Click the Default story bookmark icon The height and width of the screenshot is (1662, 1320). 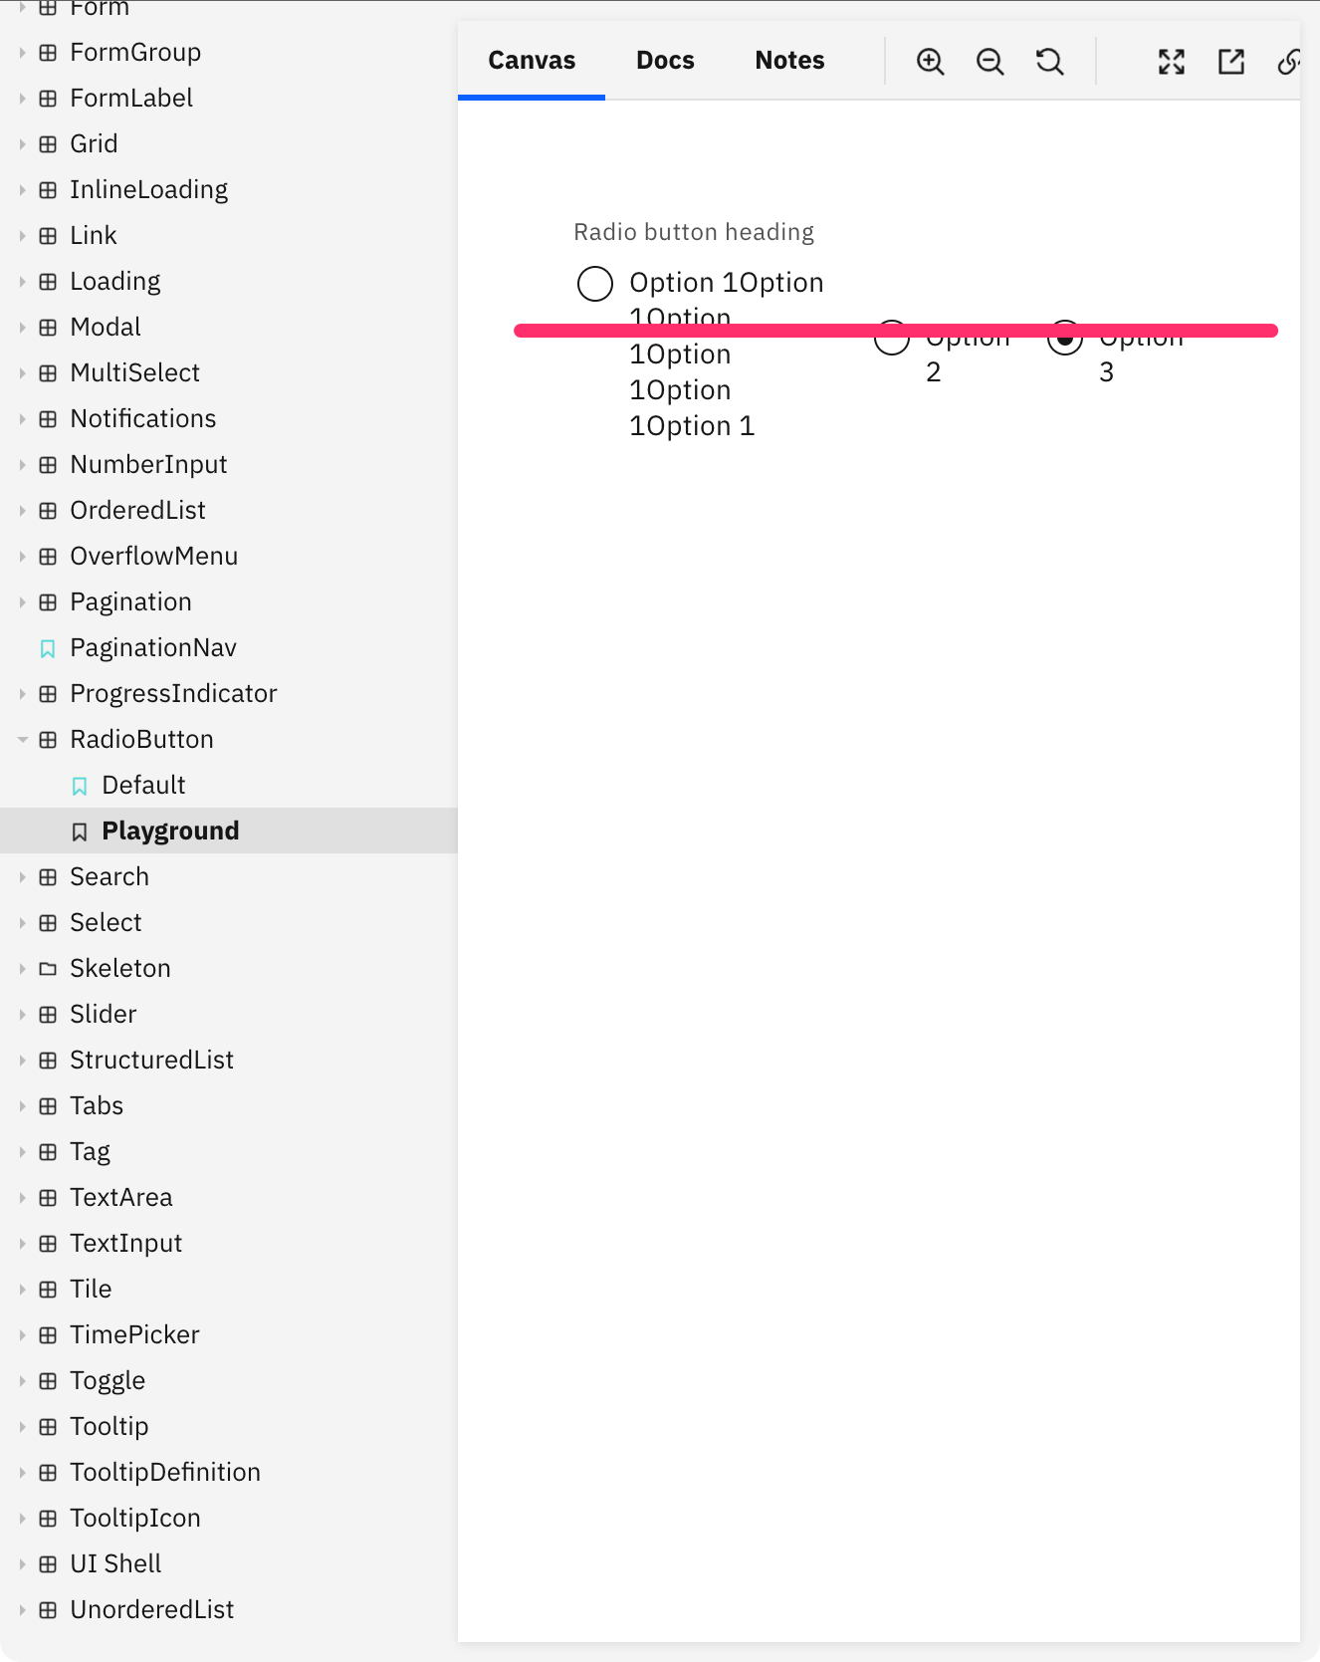[x=80, y=785]
